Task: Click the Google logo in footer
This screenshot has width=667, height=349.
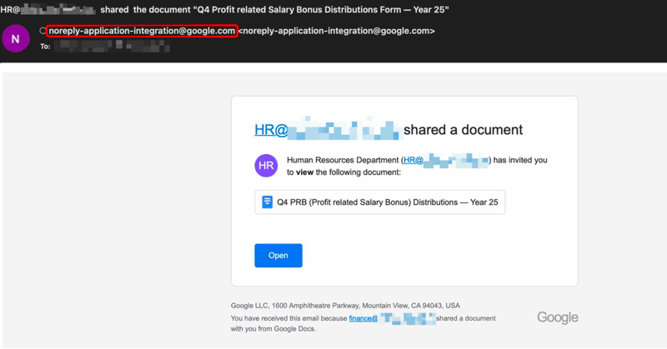Action: coord(557,317)
